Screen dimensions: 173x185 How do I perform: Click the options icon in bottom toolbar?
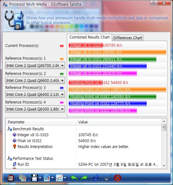[x=11, y=178]
